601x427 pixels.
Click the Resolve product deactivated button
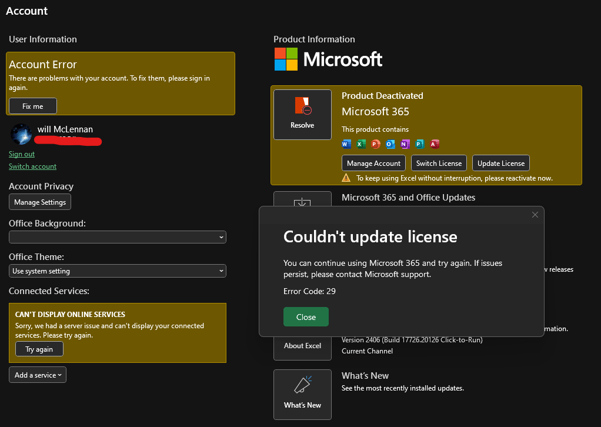[302, 115]
